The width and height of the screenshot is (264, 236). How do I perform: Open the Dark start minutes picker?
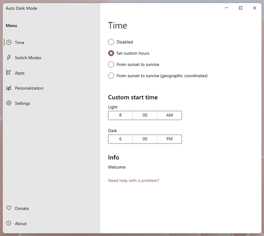point(145,139)
